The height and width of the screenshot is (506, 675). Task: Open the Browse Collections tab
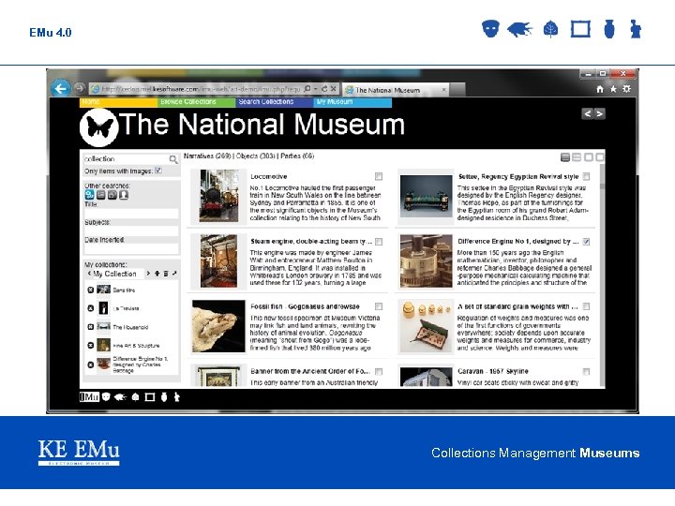pos(196,102)
